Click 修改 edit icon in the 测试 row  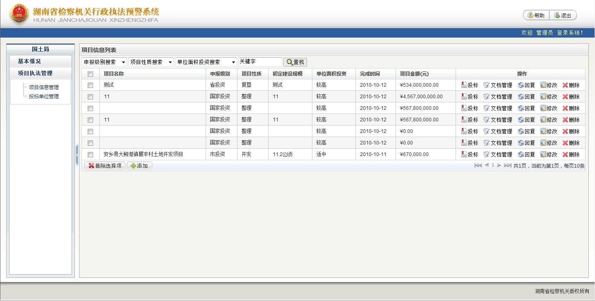pyautogui.click(x=543, y=85)
